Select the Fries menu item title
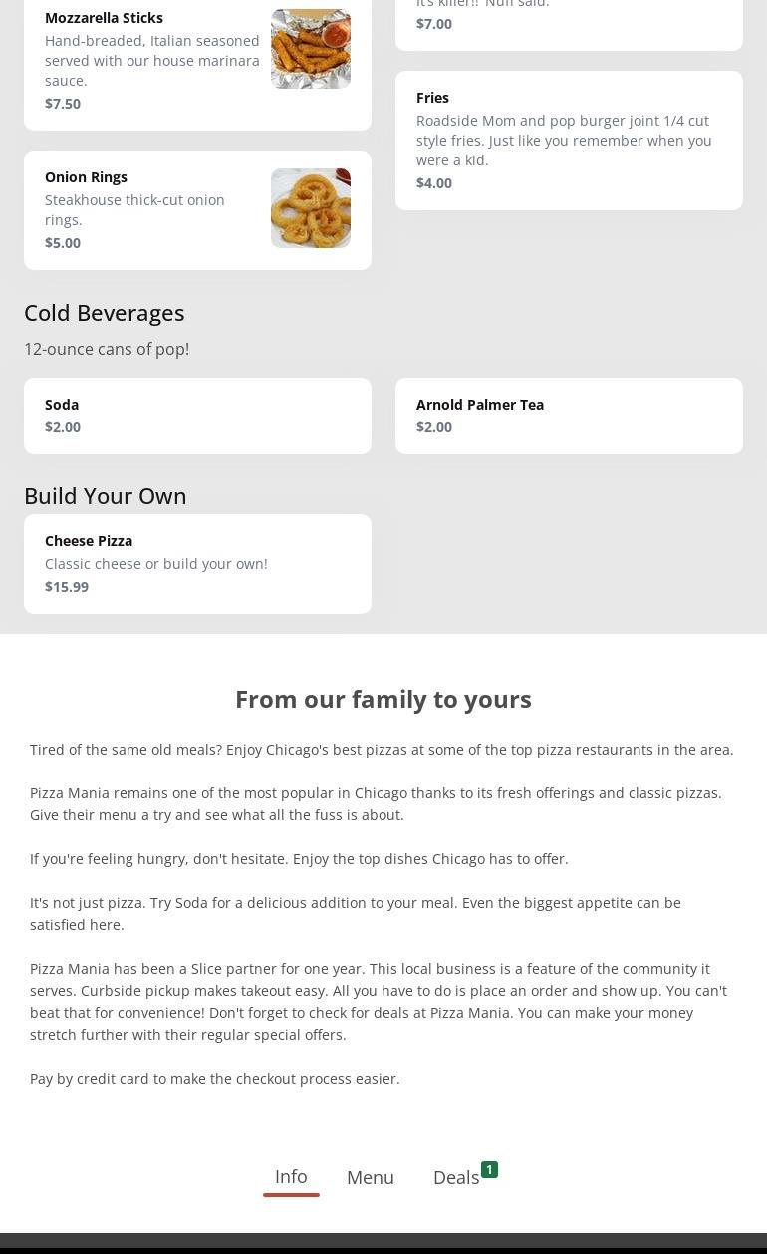The image size is (767, 1254). 432,98
